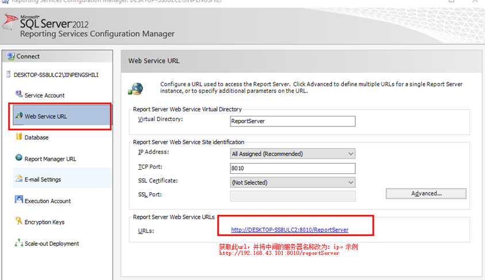Click the Encryption Keys icon
This screenshot has width=485, height=280.
tap(19, 220)
